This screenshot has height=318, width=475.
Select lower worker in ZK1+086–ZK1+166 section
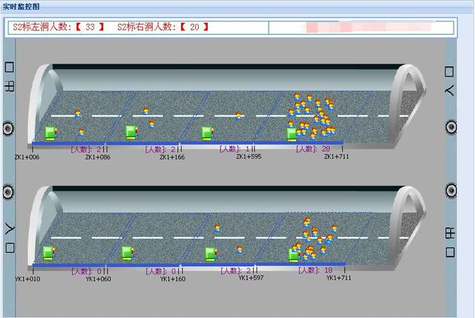coord(151,124)
